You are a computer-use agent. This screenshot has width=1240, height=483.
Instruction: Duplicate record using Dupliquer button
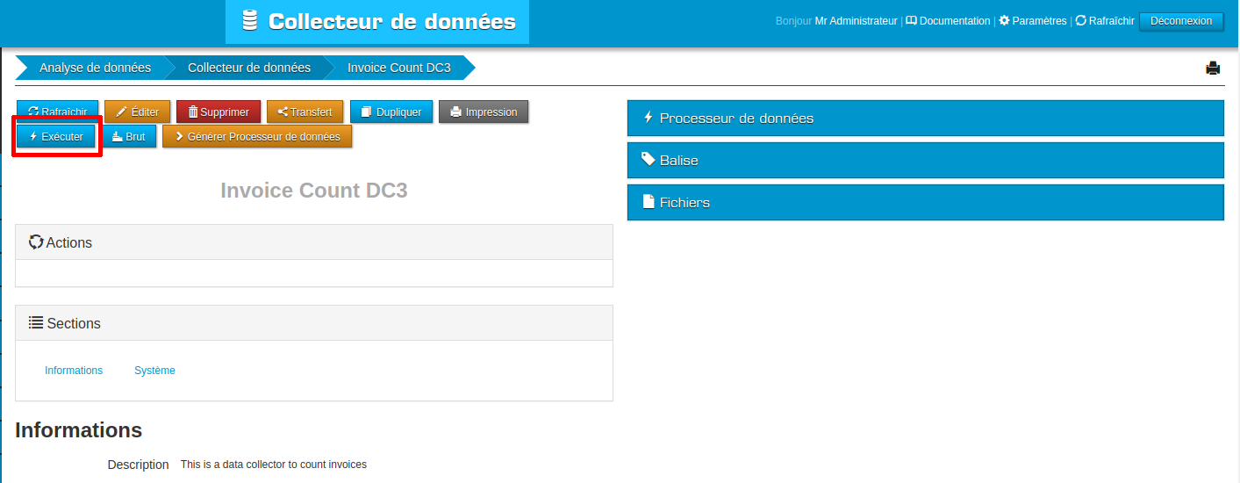pyautogui.click(x=391, y=112)
